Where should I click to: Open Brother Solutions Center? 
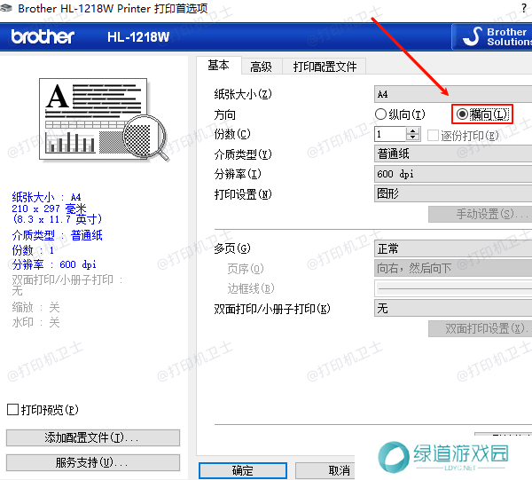493,36
